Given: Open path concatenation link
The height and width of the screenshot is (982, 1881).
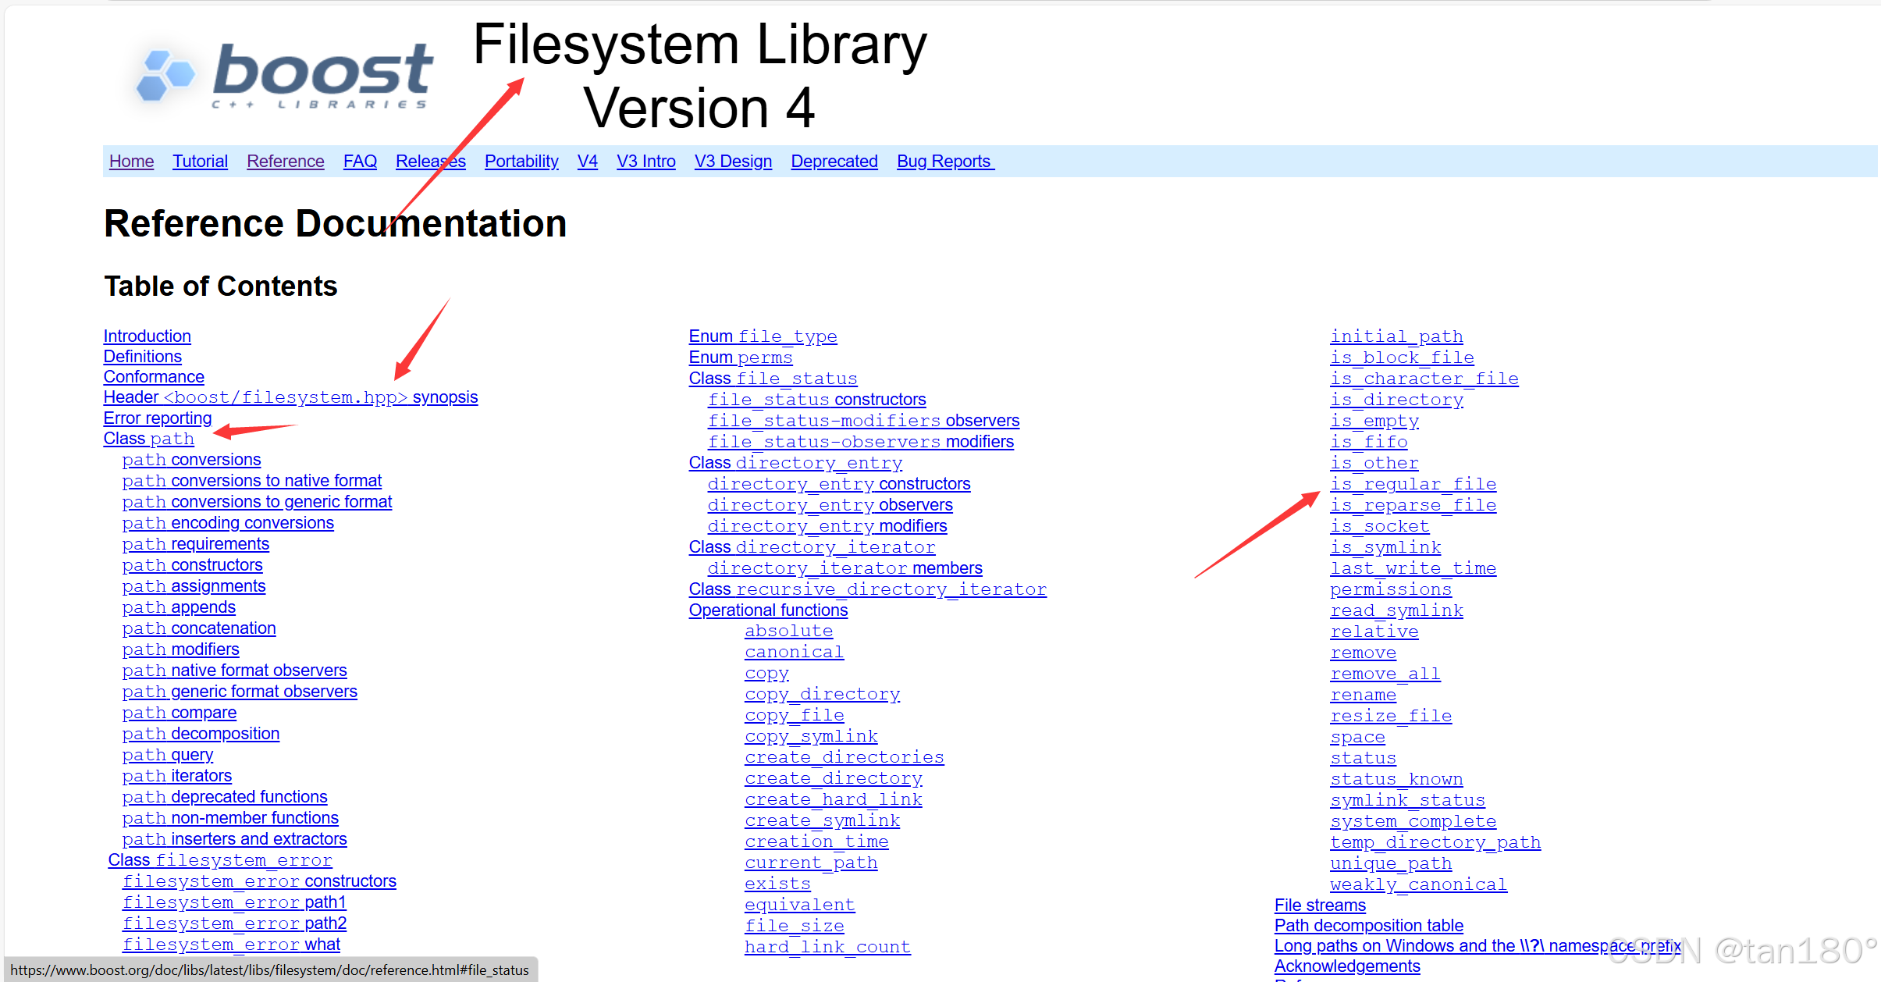Looking at the screenshot, I should click(x=199, y=628).
